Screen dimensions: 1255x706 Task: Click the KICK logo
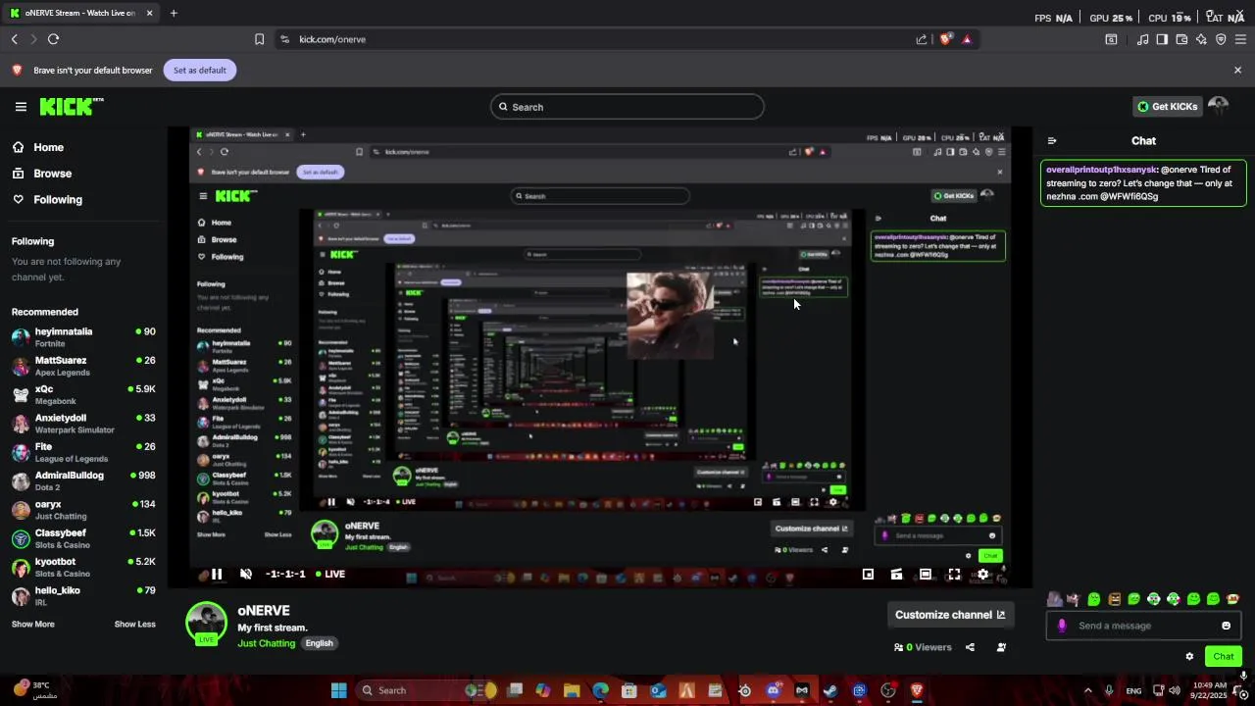(71, 107)
